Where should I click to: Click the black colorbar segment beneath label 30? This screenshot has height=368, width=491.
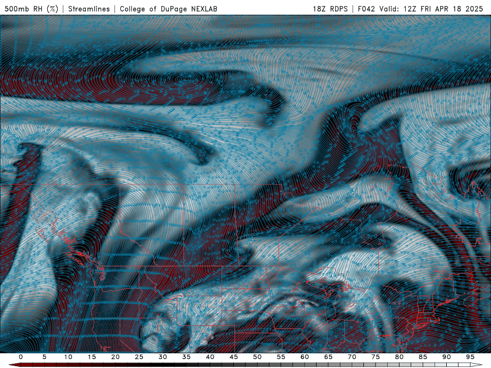[x=163, y=365]
